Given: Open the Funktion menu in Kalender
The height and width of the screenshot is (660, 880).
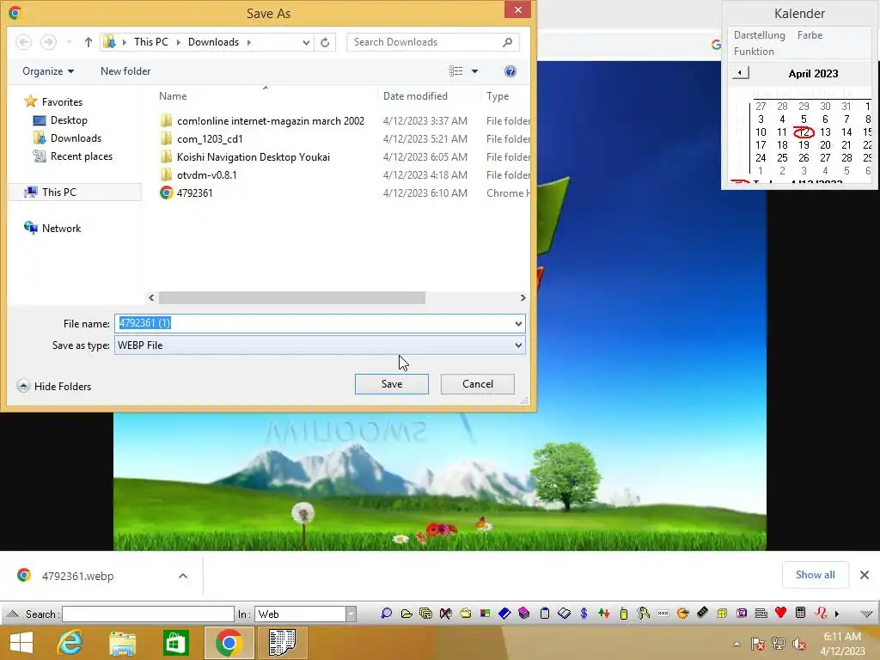Looking at the screenshot, I should tap(754, 51).
